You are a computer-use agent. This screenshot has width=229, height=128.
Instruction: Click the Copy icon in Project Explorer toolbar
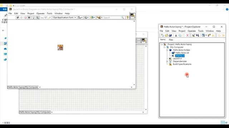(180, 35)
